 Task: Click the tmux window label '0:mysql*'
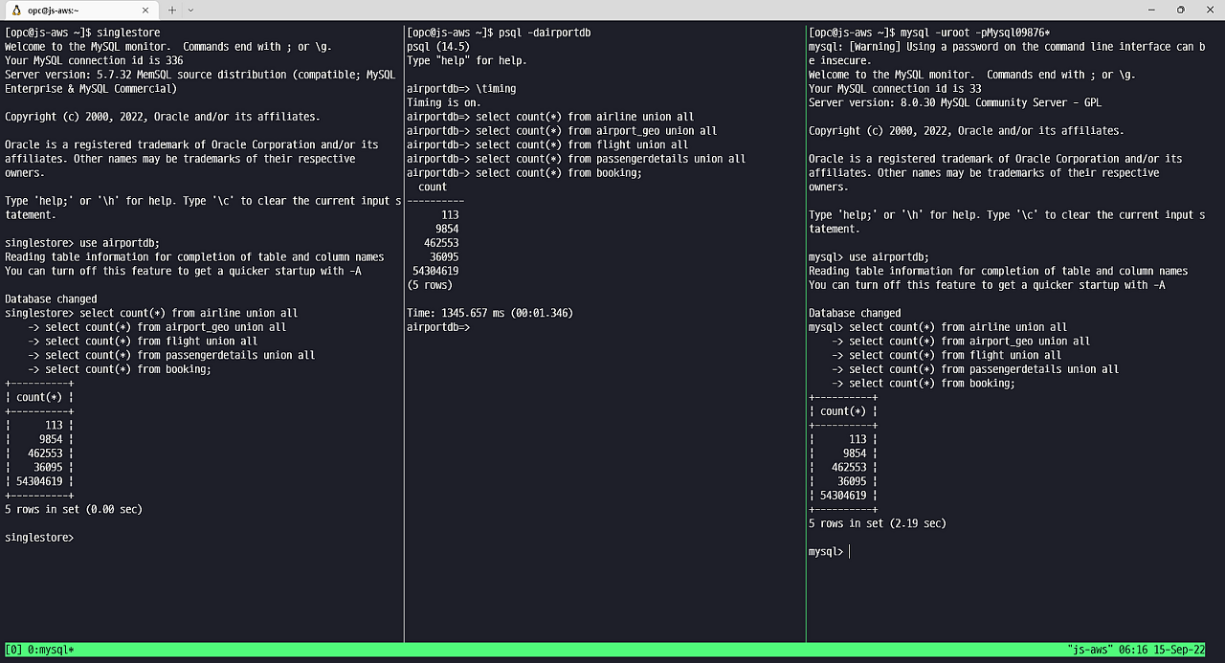tap(51, 650)
